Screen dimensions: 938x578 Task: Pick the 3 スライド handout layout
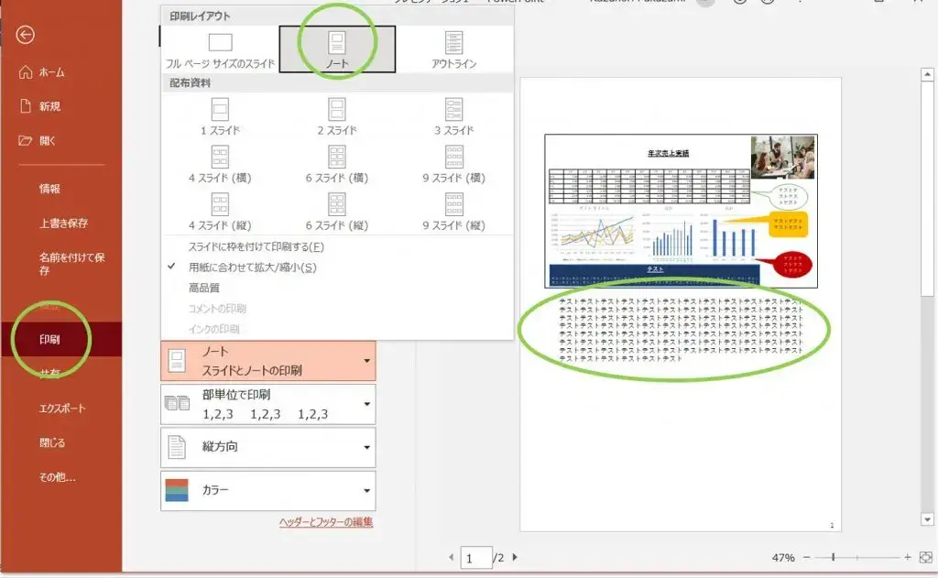[454, 116]
